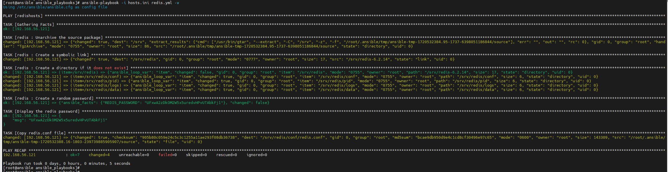Click the ignored=0 recap count
Image resolution: width=668 pixels, height=172 pixels.
coord(257,155)
